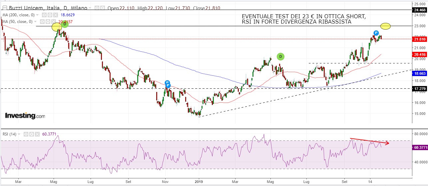Select the 24.468 price axis label

[420, 10]
